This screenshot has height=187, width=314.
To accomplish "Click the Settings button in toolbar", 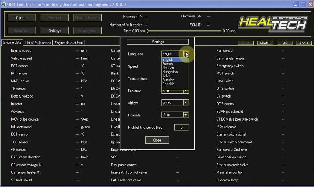I will point(55,30).
